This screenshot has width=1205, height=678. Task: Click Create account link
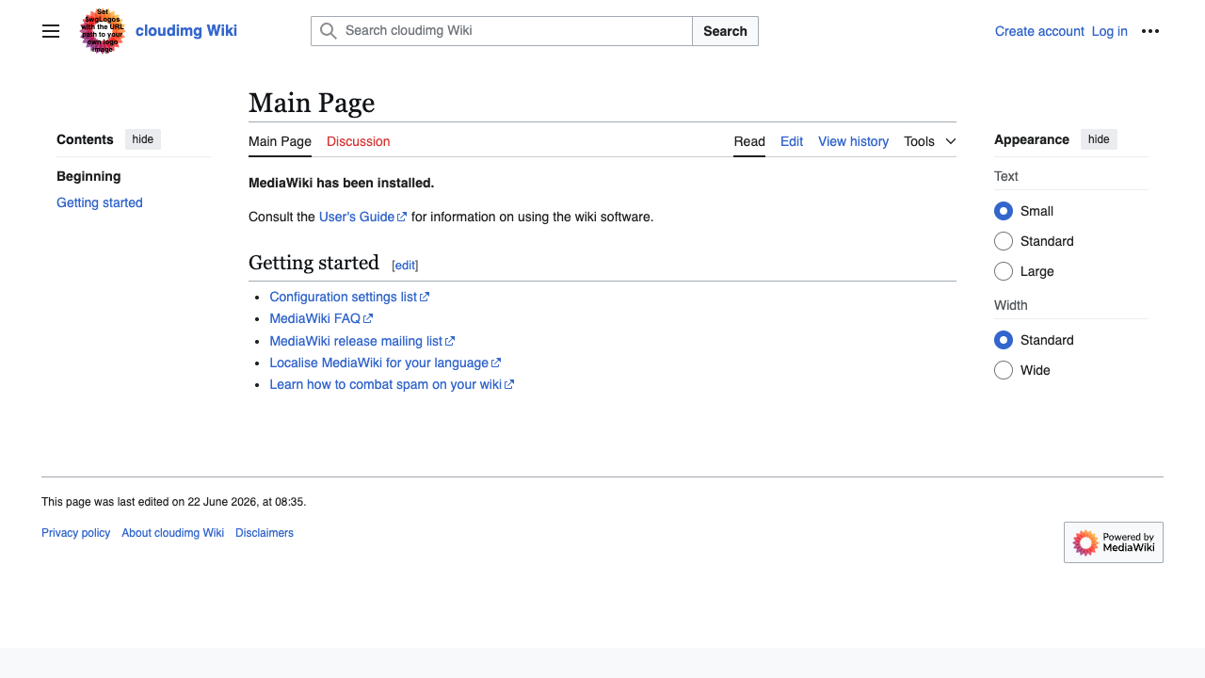1039,31
